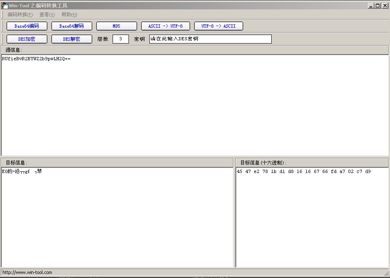390x278 pixels.
Task: Open the 查看(V) menu
Action: 47,15
